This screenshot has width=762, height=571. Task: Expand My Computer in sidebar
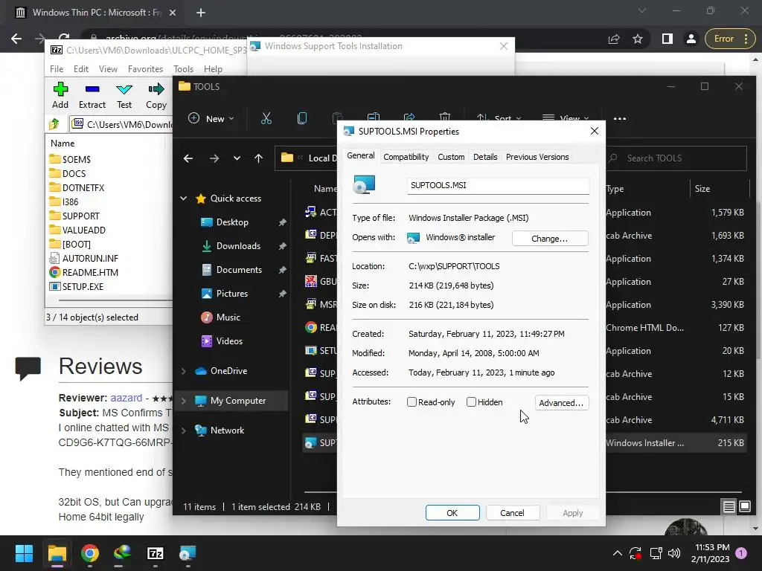tap(184, 401)
